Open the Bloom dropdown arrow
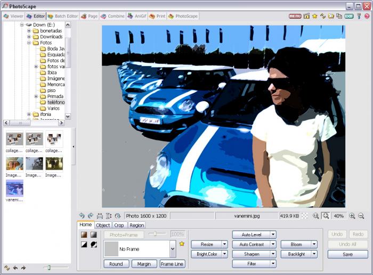Screen dimensions: 373x275 [314, 244]
